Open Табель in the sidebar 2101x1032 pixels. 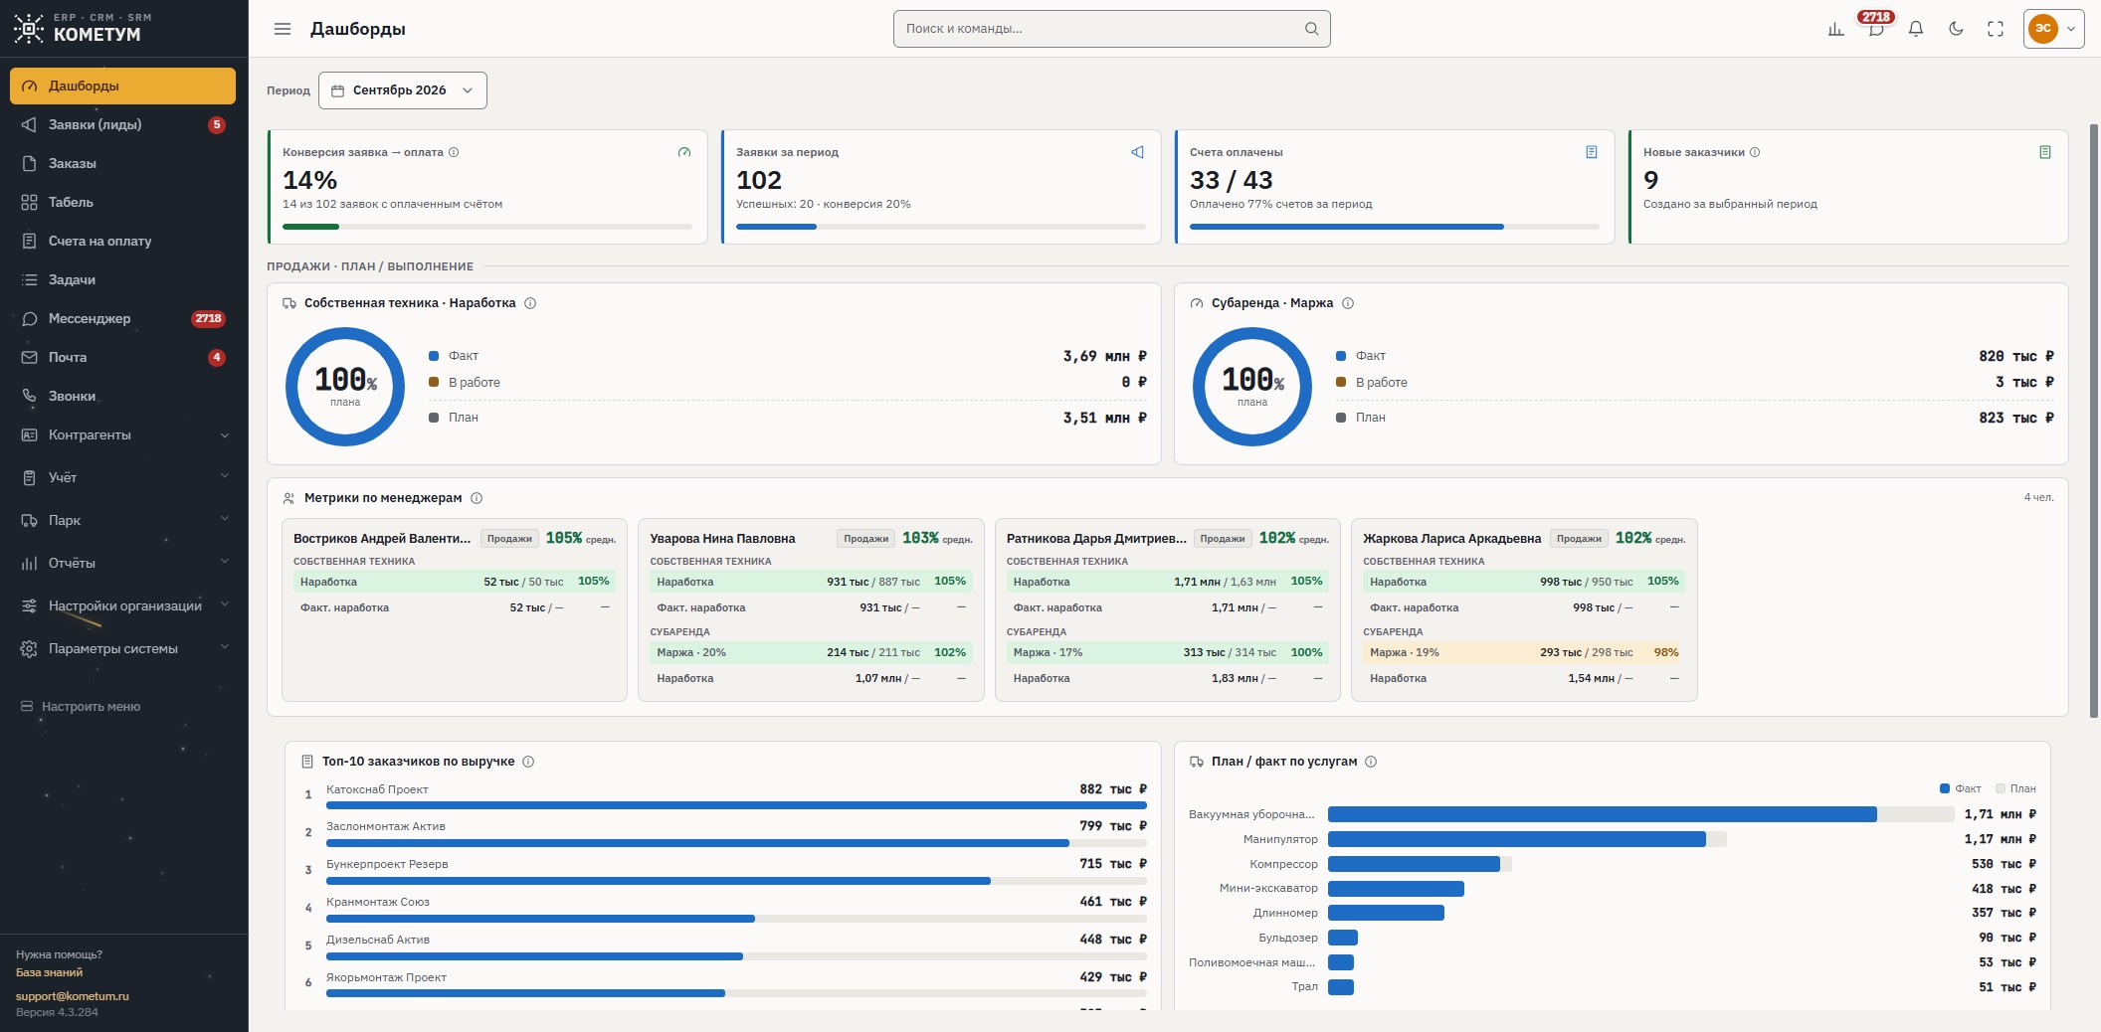[x=123, y=202]
